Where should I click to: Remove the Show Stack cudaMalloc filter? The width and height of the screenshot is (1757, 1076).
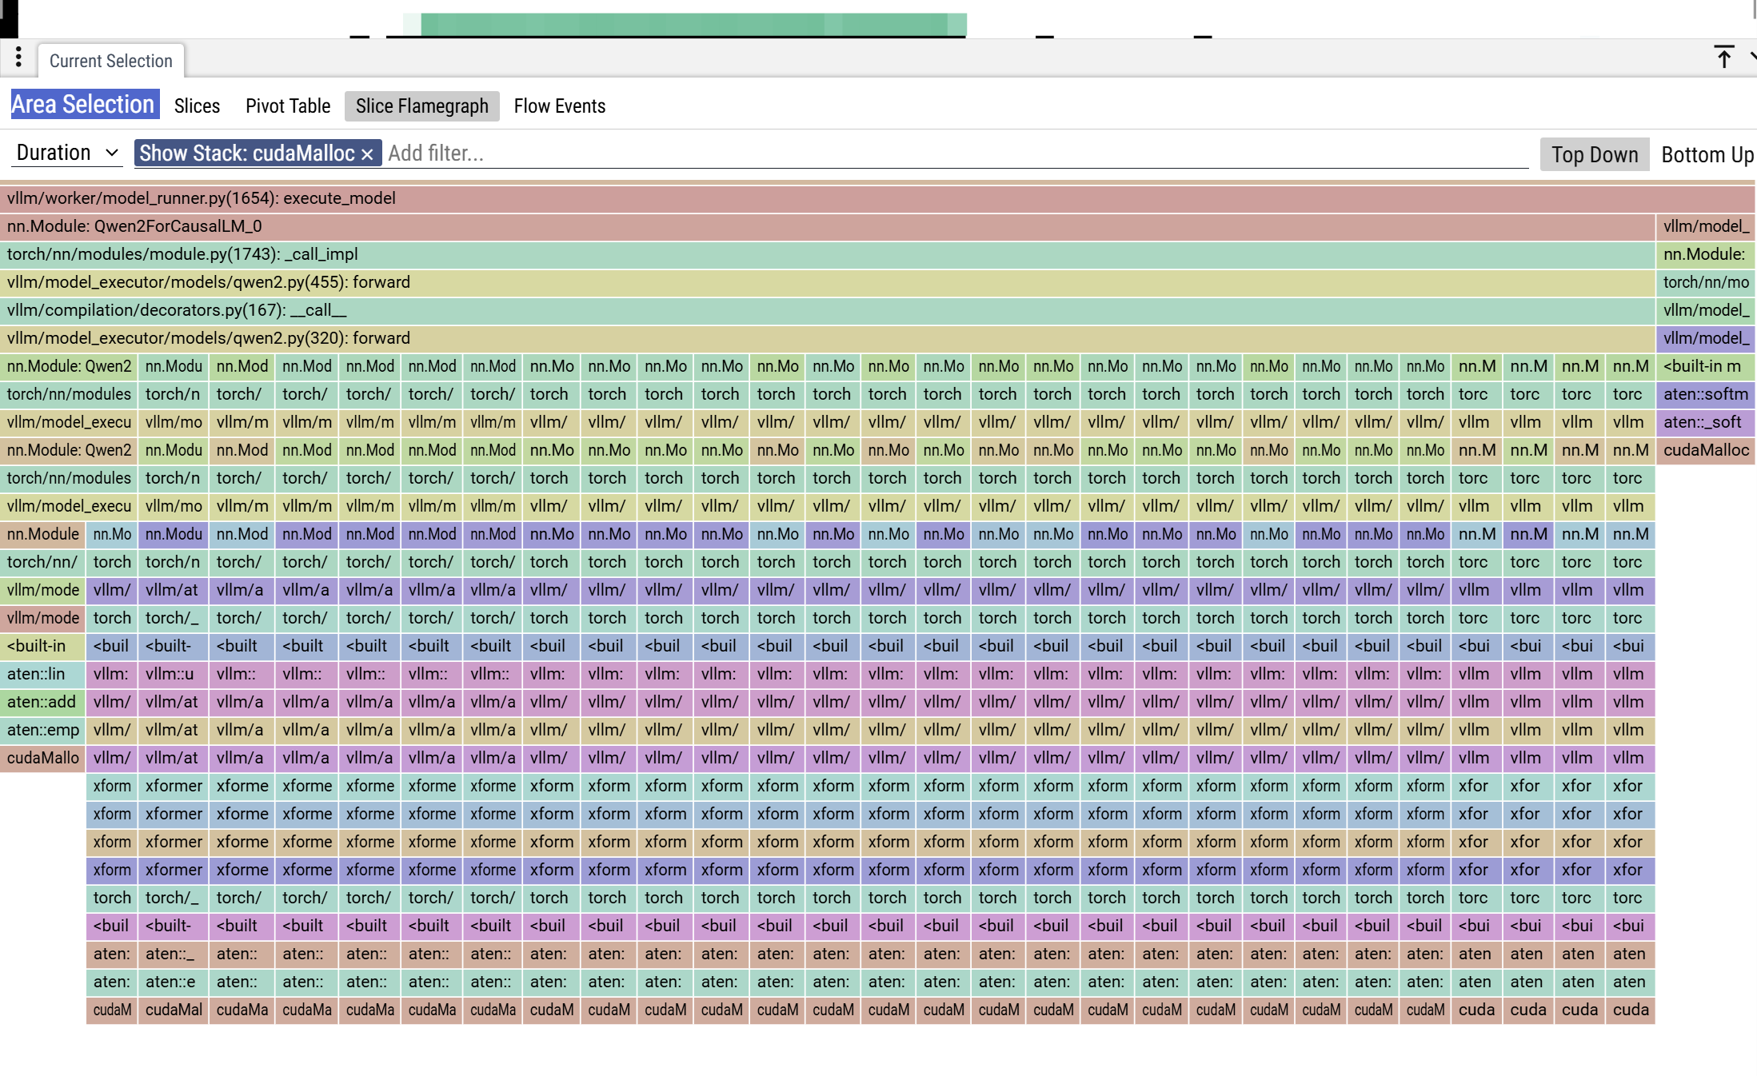[367, 154]
